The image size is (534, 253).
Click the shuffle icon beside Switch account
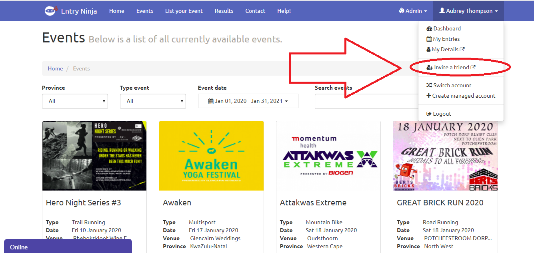coord(429,85)
